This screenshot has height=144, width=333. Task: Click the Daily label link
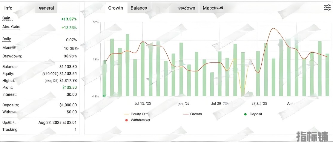(7, 39)
